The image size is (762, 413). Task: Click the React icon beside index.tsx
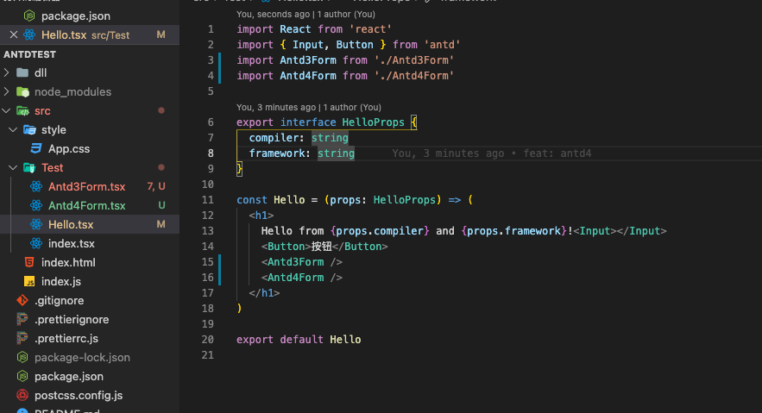[36, 243]
